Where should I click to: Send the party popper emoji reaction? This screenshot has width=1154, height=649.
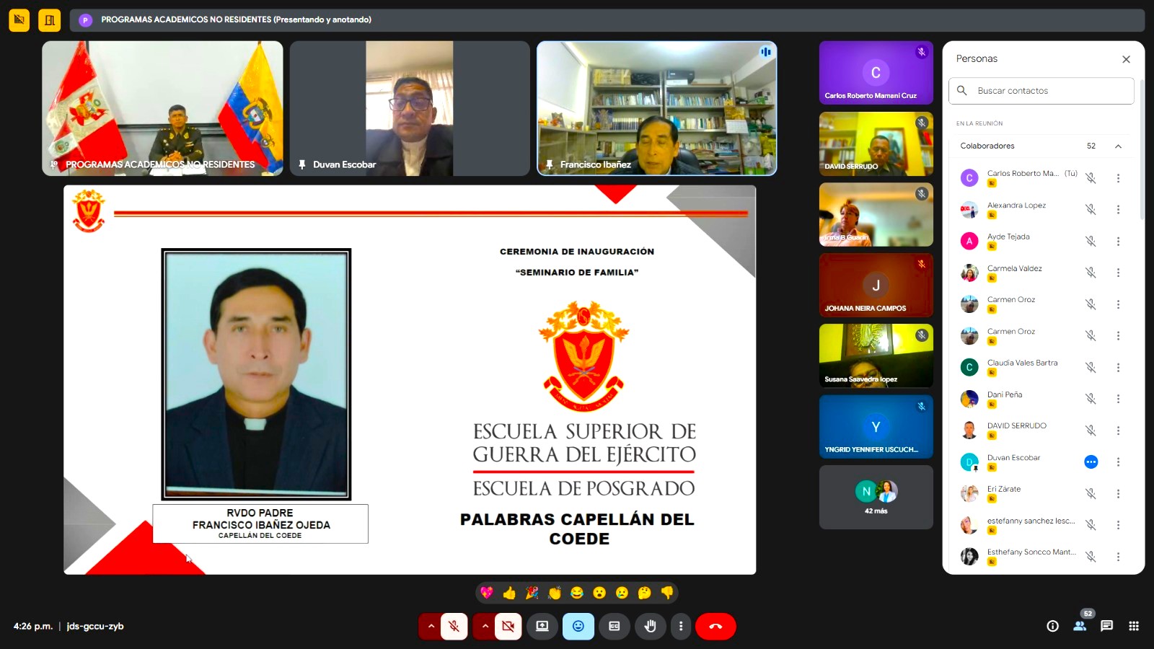tap(532, 593)
